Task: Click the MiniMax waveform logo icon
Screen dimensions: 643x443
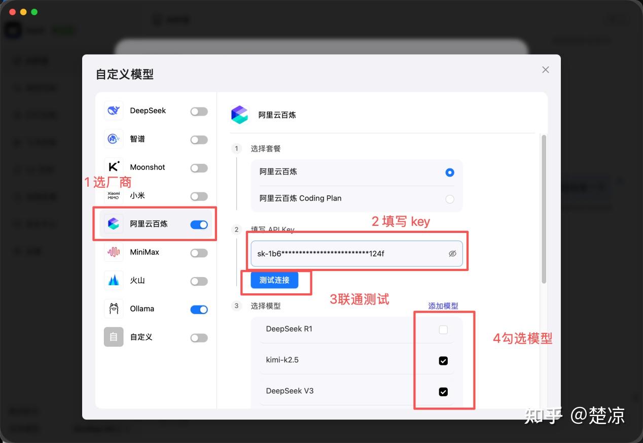Action: pyautogui.click(x=114, y=252)
